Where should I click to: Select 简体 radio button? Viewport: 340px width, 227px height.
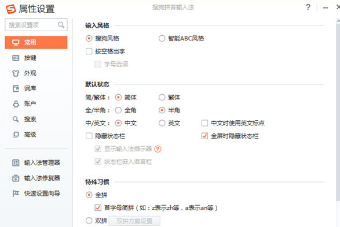point(118,97)
